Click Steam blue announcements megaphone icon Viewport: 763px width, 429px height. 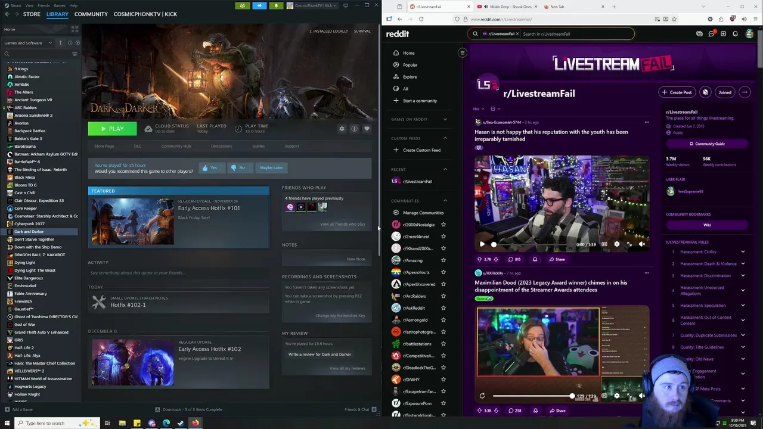pos(259,5)
